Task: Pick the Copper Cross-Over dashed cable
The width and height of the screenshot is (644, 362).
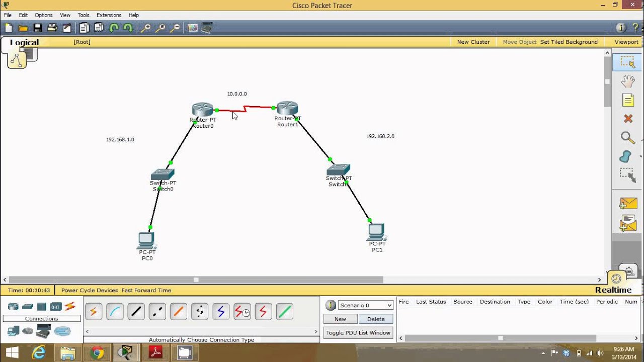Action: tap(157, 312)
